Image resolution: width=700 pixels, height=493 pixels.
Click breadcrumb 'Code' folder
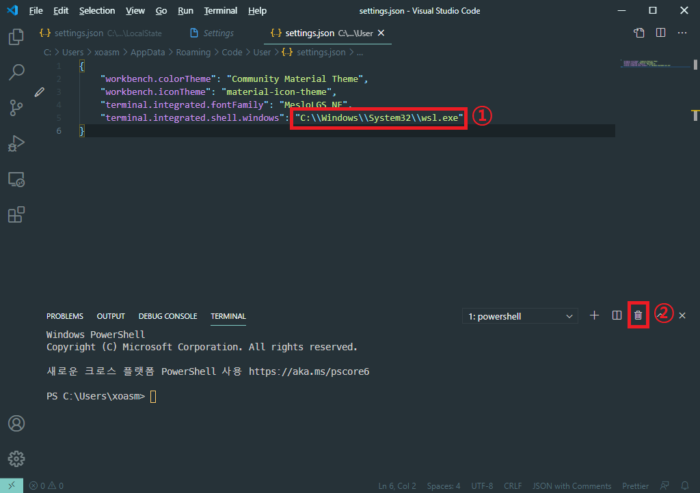coord(232,52)
